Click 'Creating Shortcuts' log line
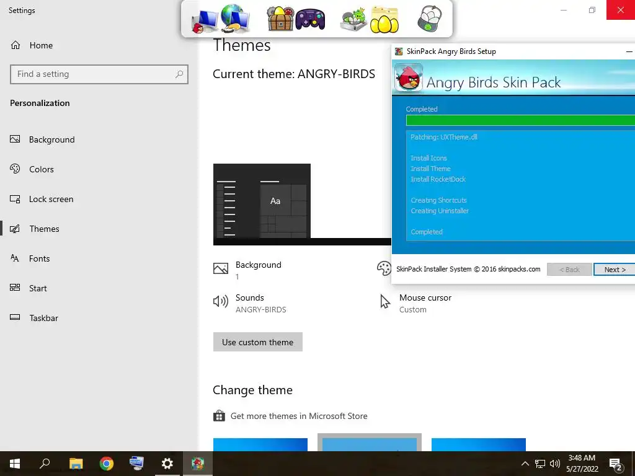The image size is (635, 476). click(438, 200)
